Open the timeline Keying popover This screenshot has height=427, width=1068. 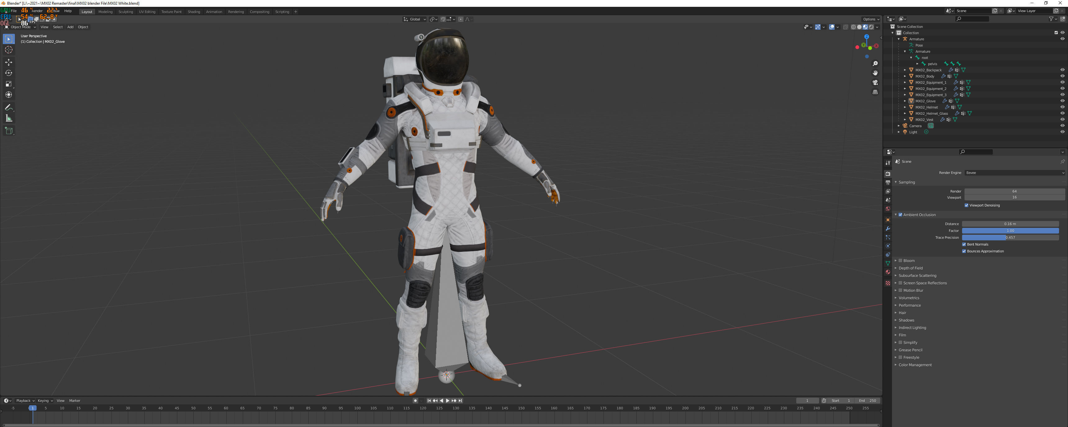[45, 401]
